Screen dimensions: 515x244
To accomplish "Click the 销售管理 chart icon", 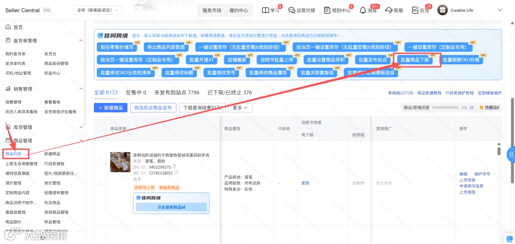I will coord(8,89).
